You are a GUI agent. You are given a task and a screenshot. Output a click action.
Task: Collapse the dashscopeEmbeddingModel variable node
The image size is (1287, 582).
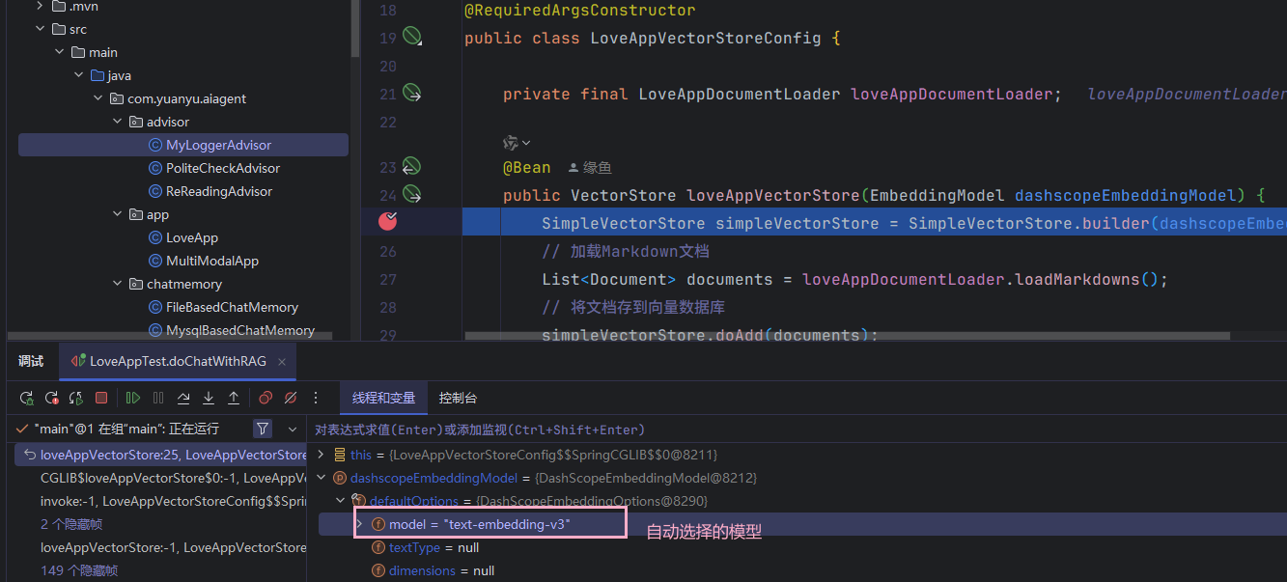point(322,478)
